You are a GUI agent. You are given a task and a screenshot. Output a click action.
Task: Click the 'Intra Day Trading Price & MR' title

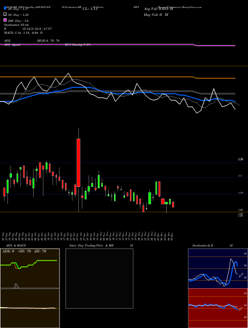pos(91,246)
